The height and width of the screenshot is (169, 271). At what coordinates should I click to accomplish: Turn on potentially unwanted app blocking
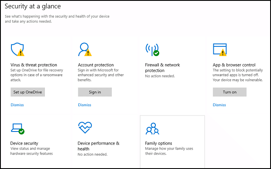(230, 92)
